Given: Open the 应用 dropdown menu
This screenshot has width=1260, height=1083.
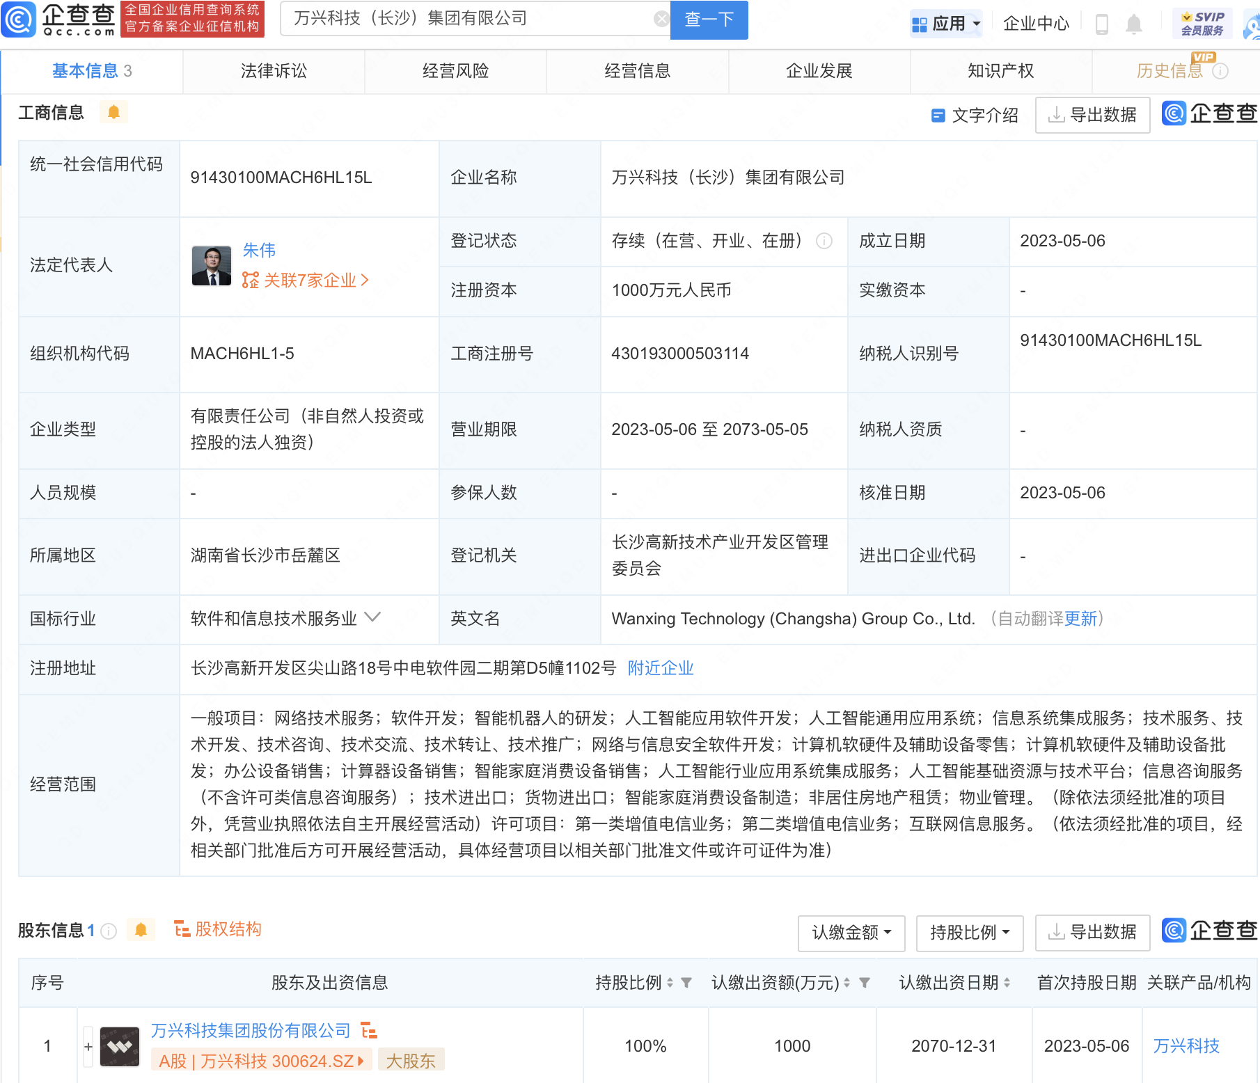Looking at the screenshot, I should (946, 24).
